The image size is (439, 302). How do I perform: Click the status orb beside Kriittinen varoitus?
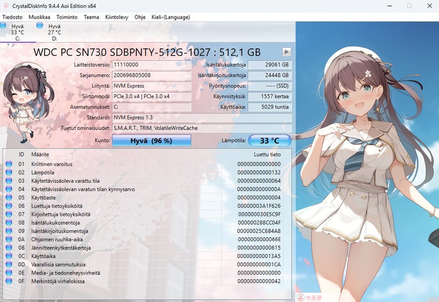point(9,164)
